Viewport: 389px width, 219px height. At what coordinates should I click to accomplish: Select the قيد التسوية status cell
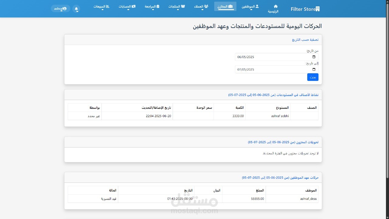pyautogui.click(x=93, y=199)
